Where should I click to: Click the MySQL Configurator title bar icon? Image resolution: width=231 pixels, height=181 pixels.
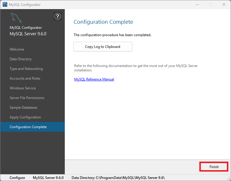pos(5,5)
